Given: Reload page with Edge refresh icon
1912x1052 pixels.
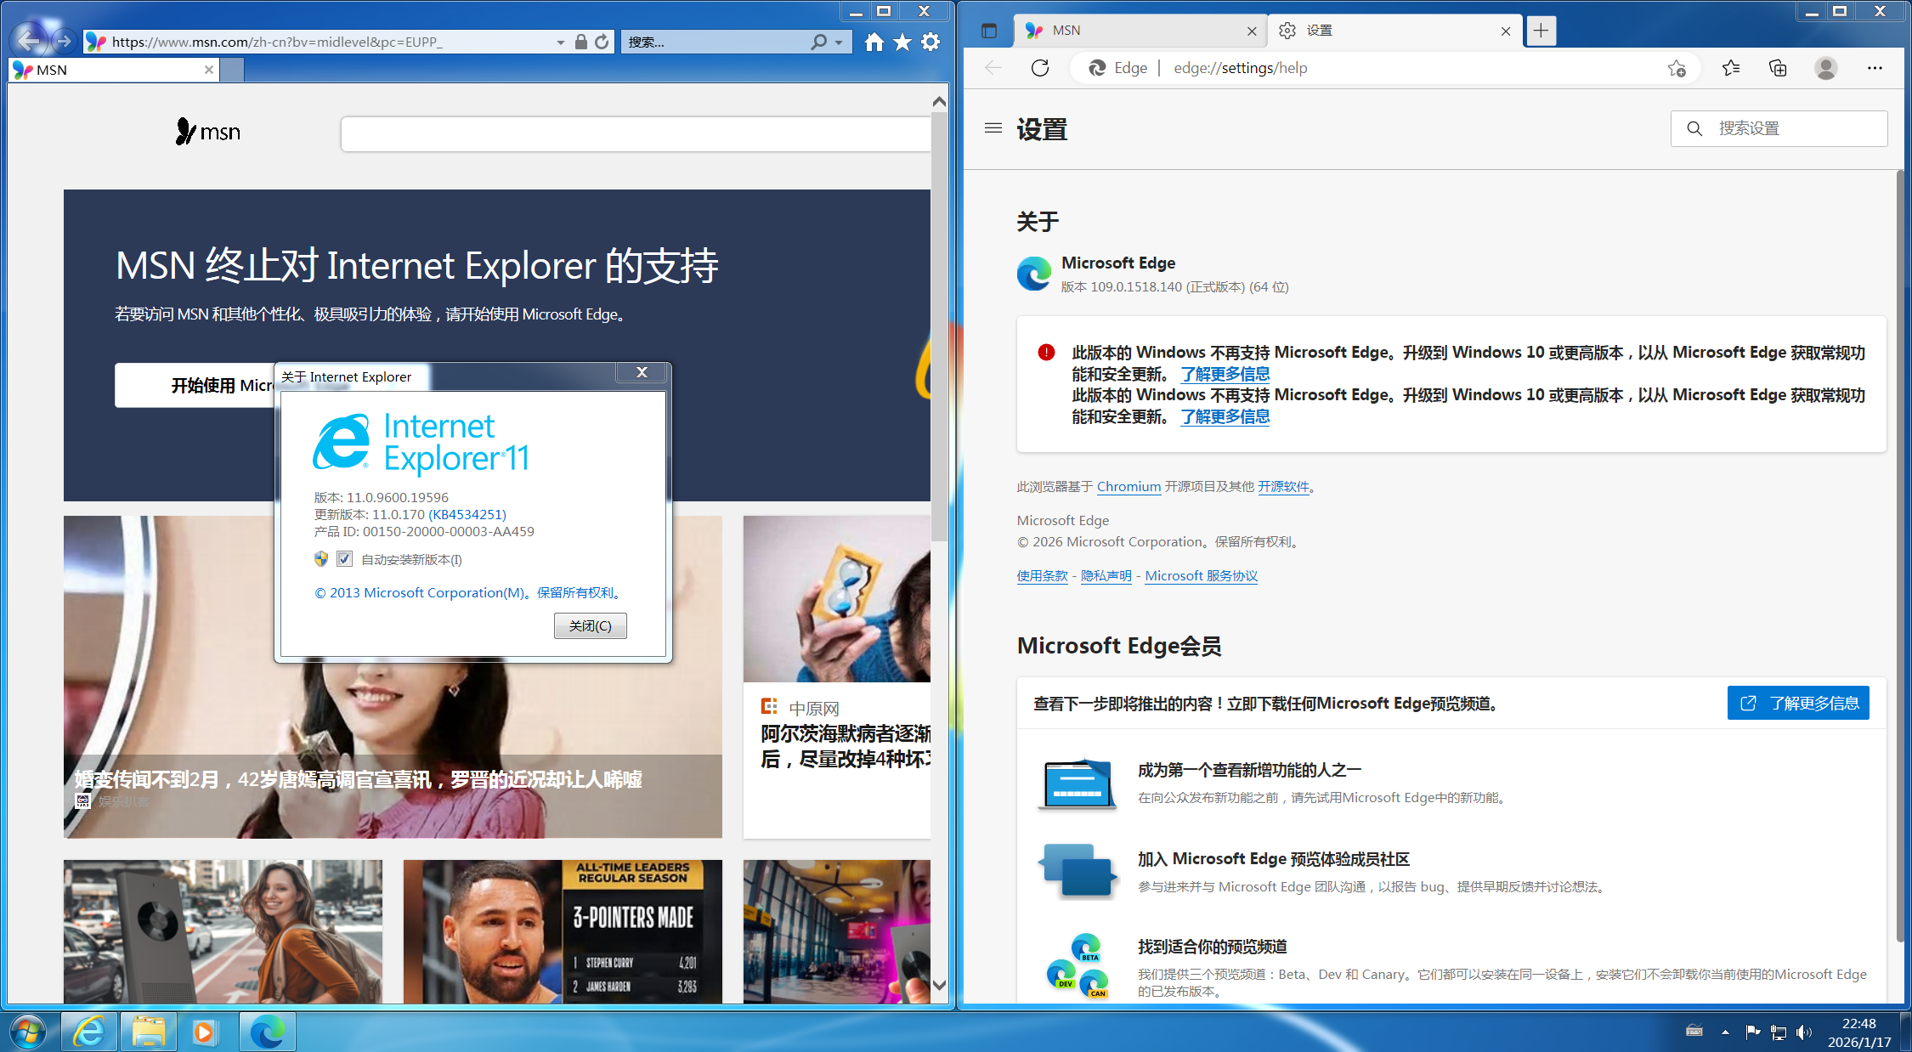Looking at the screenshot, I should tap(1040, 68).
